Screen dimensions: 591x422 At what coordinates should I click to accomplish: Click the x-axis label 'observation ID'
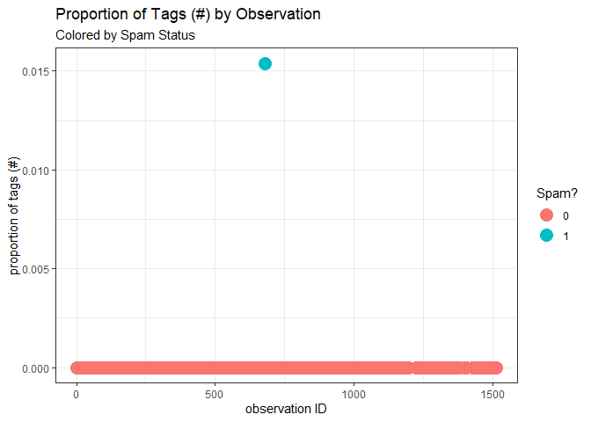click(286, 409)
